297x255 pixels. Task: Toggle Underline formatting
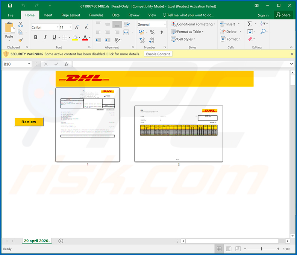click(x=54, y=37)
